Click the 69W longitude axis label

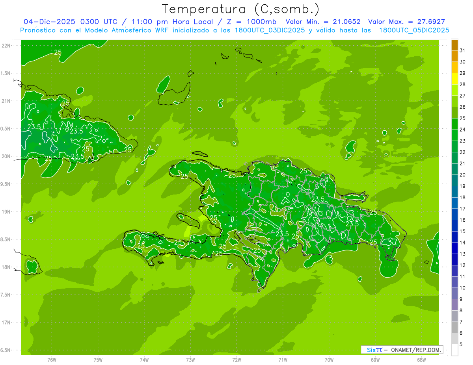tap(375, 359)
